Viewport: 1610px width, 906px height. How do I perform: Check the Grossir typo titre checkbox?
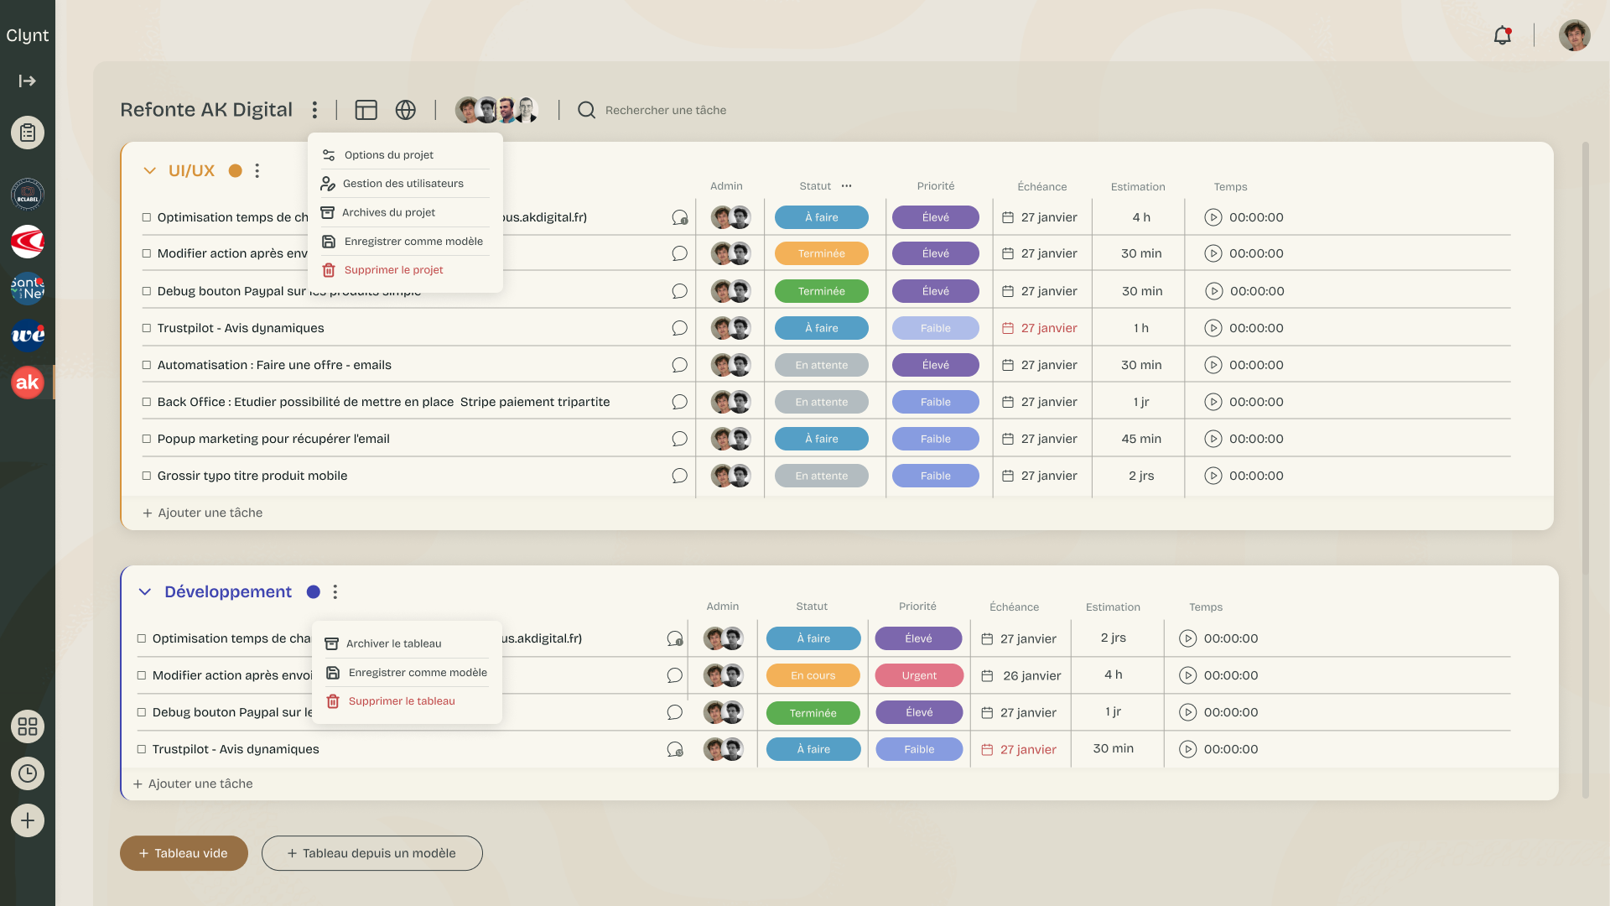147,476
